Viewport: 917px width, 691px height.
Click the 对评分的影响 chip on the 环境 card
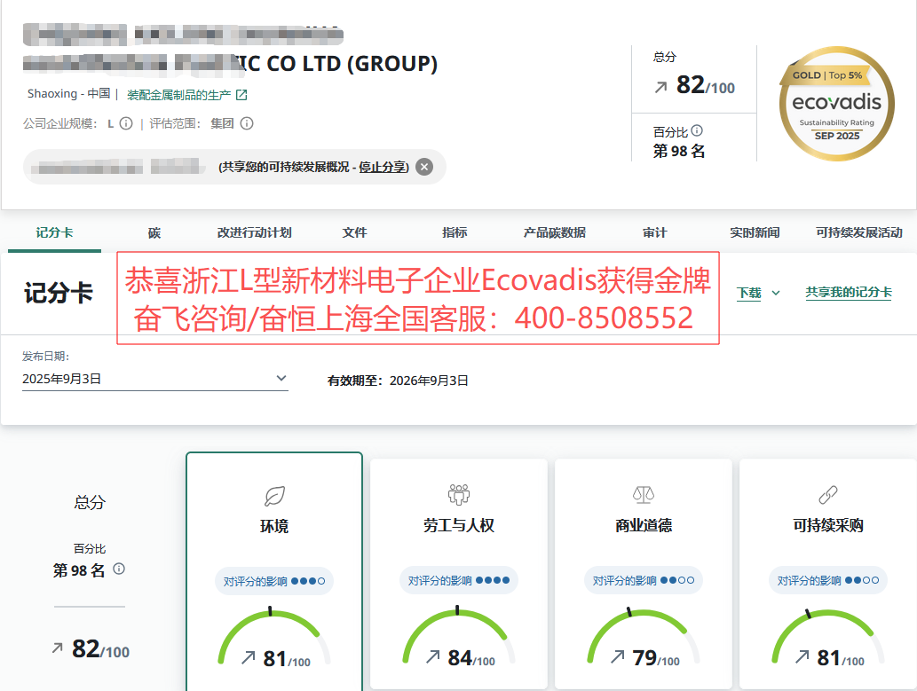[x=274, y=581]
